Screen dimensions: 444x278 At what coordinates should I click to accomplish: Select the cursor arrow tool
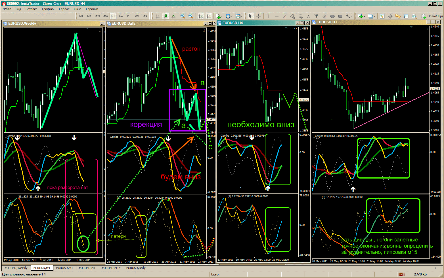250,16
